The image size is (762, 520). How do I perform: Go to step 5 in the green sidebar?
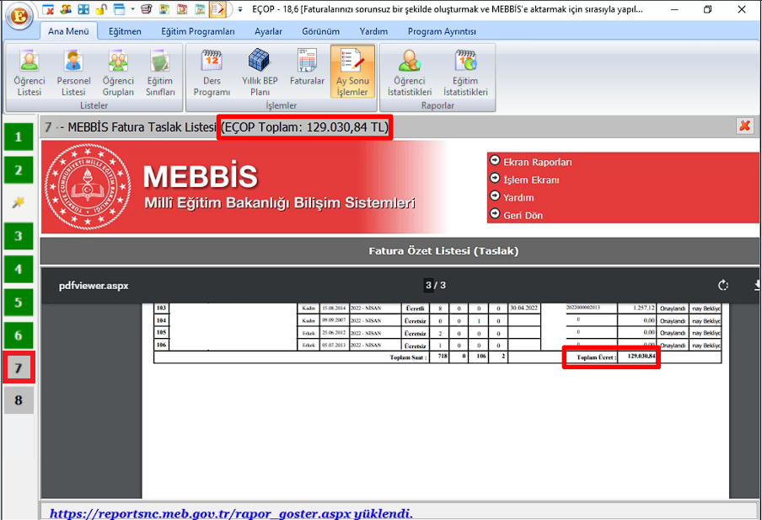point(19,303)
